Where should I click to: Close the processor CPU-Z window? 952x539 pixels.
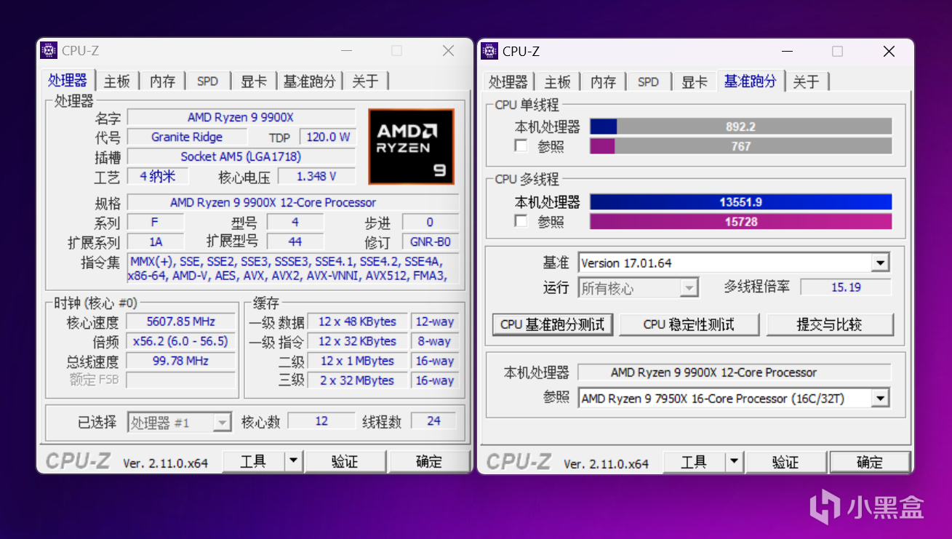(x=449, y=51)
